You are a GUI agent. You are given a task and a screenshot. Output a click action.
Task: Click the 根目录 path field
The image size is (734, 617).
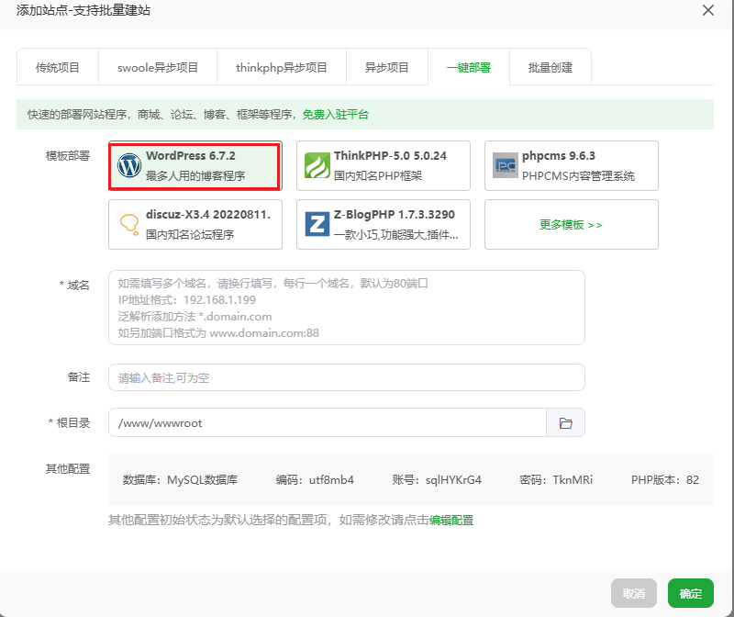click(x=328, y=423)
